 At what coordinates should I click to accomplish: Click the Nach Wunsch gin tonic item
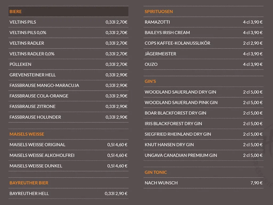pyautogui.click(x=161, y=183)
